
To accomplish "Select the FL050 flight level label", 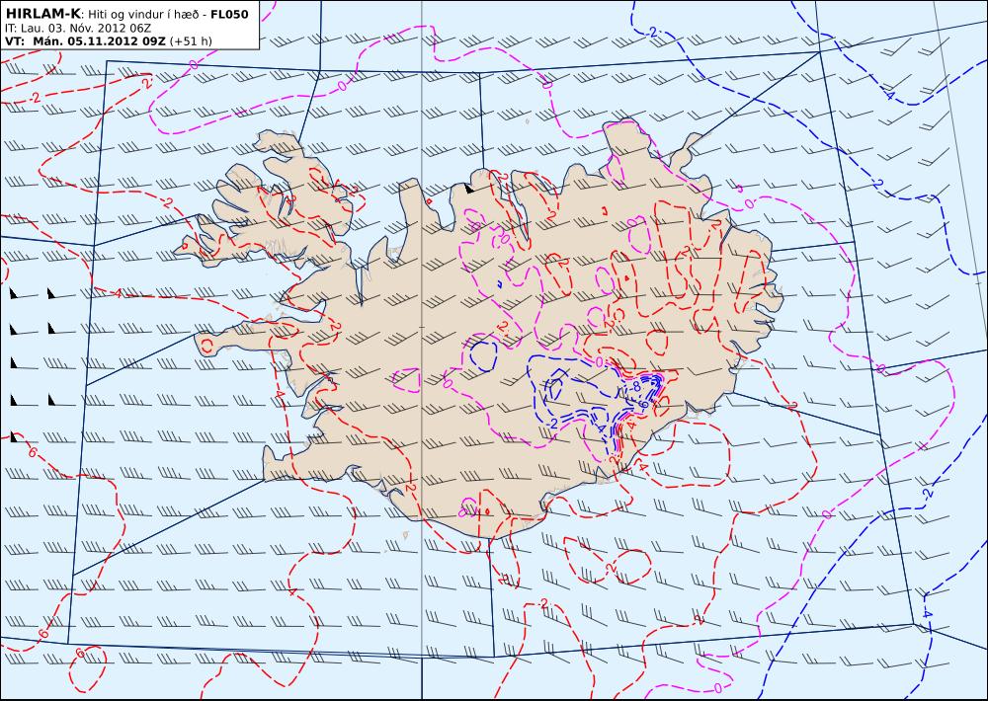I will coord(229,14).
